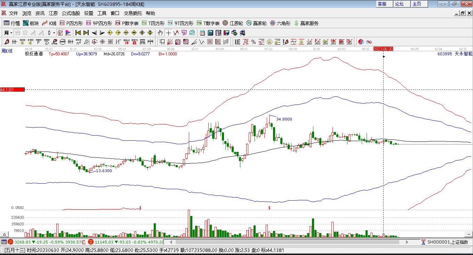473x255 pixels.
Task: Click the 11145.03 Shenzhen index value
Action: pyautogui.click(x=104, y=242)
